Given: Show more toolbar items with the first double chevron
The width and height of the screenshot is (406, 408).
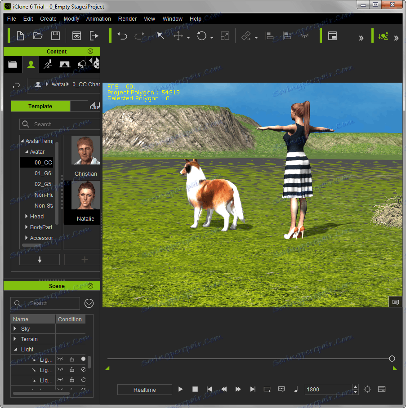Looking at the screenshot, I should point(361,38).
